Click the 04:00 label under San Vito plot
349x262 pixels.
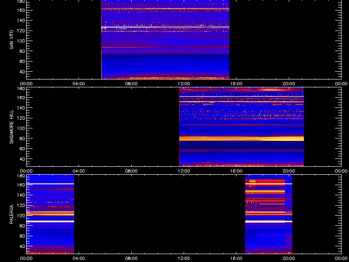79,84
